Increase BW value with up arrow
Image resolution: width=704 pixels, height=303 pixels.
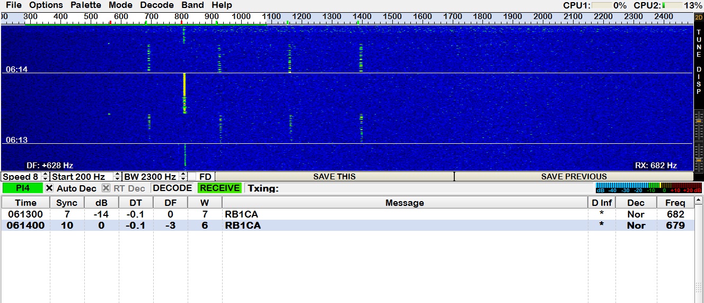coord(183,175)
